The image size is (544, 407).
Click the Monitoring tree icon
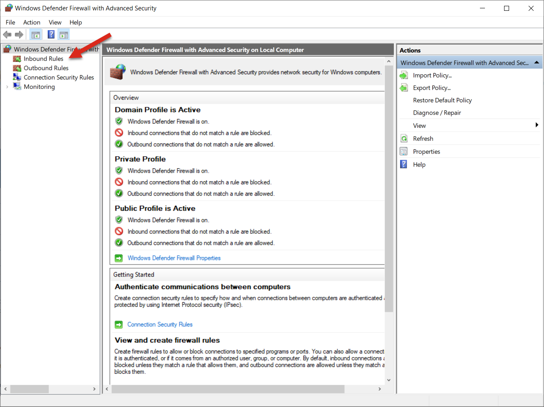[x=17, y=87]
